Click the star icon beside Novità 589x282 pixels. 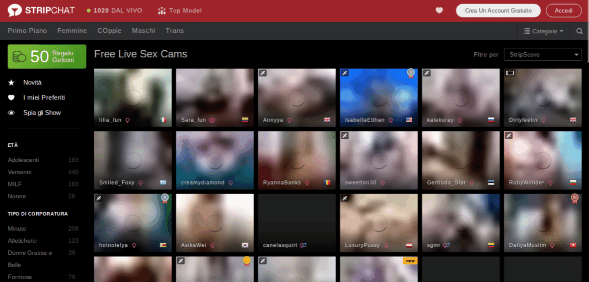click(12, 82)
